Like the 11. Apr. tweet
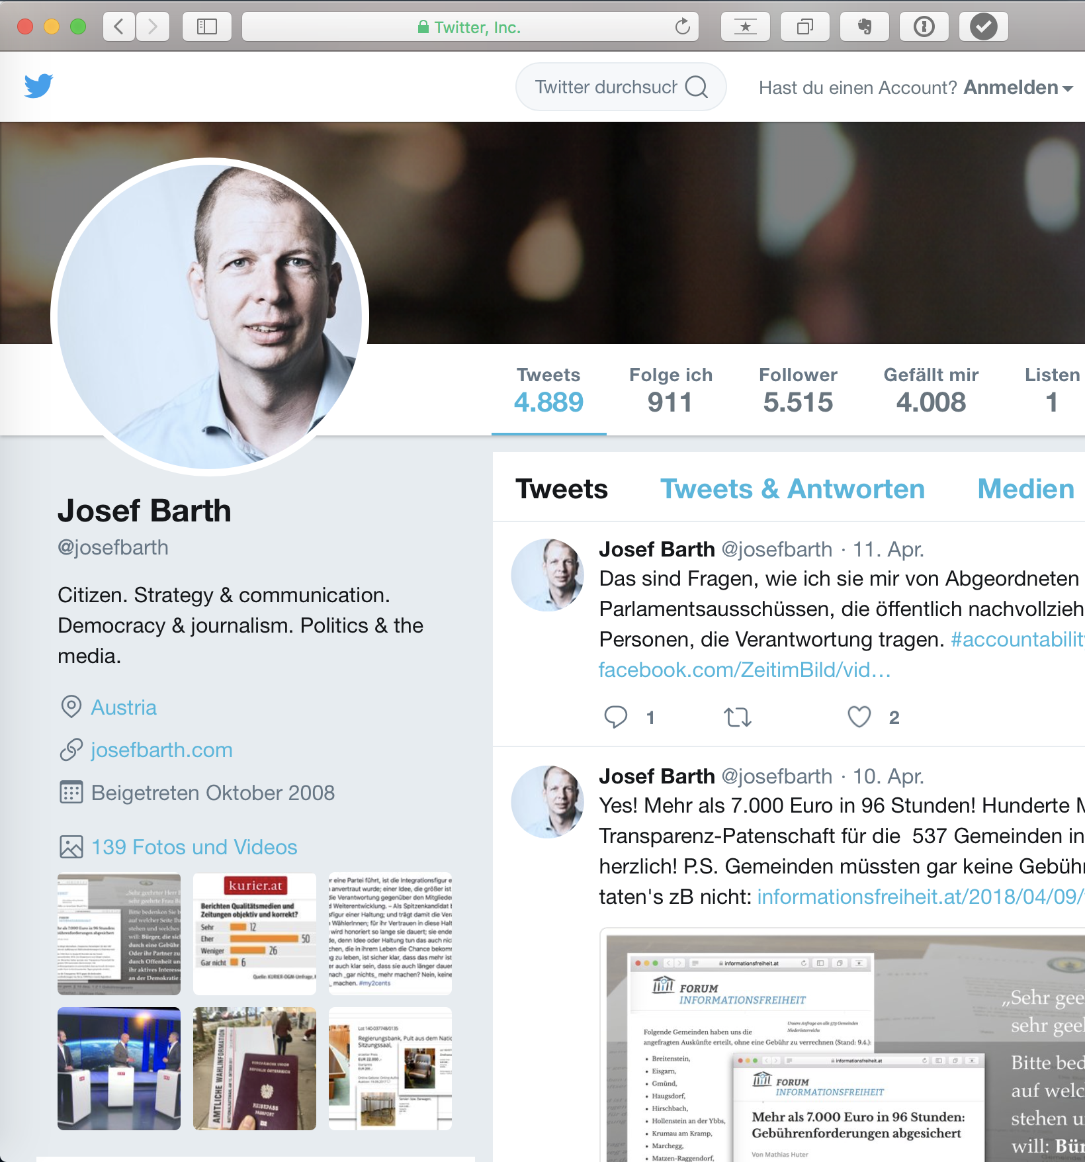This screenshot has height=1162, width=1085. point(859,717)
